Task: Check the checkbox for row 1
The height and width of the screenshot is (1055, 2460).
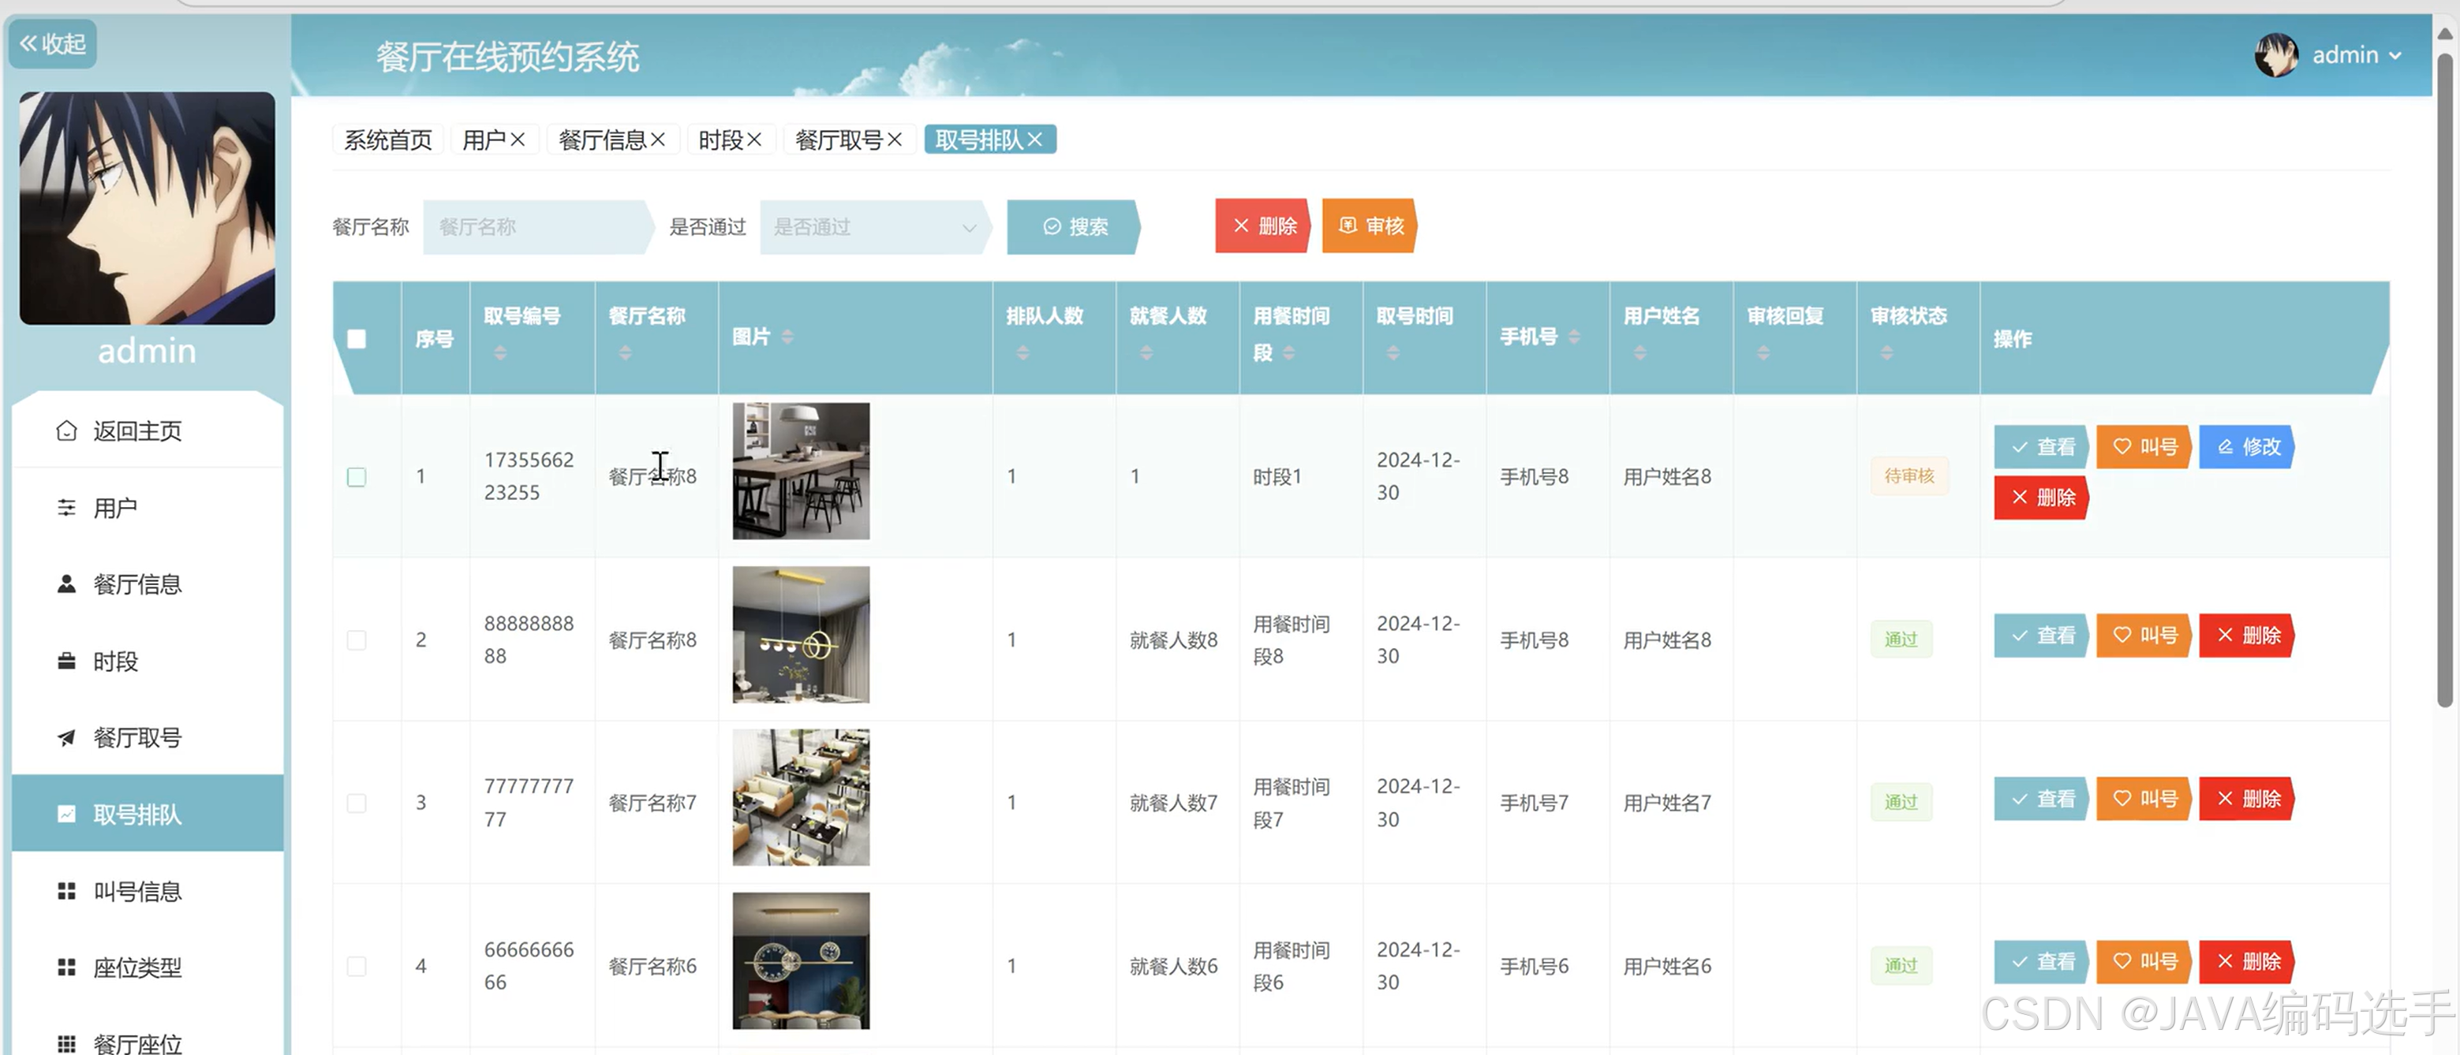Action: coord(356,477)
